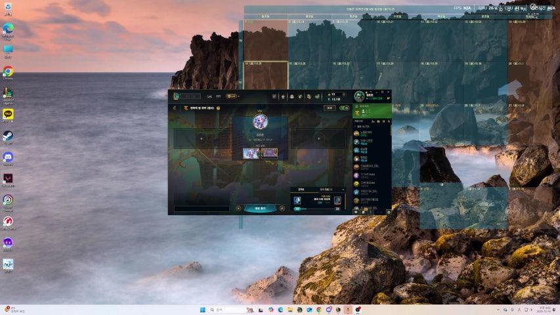Select the second tab in the missions panel
The width and height of the screenshot is (560, 315).
[326, 190]
